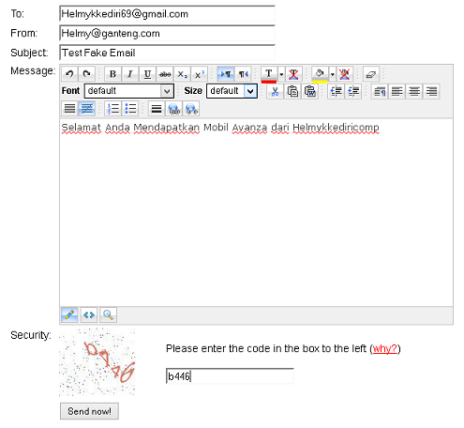Open the background color dropdown arrow
This screenshot has height=428, width=464.
(332, 74)
